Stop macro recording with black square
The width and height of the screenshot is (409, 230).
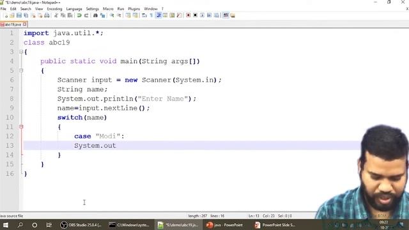click(195, 15)
